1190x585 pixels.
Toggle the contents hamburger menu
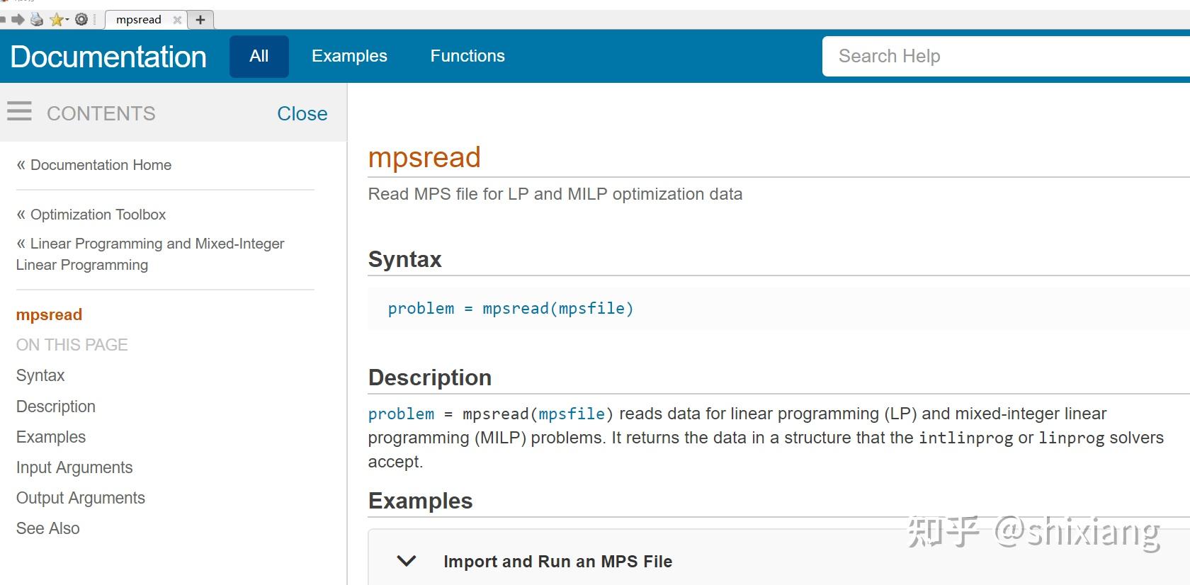(x=20, y=111)
